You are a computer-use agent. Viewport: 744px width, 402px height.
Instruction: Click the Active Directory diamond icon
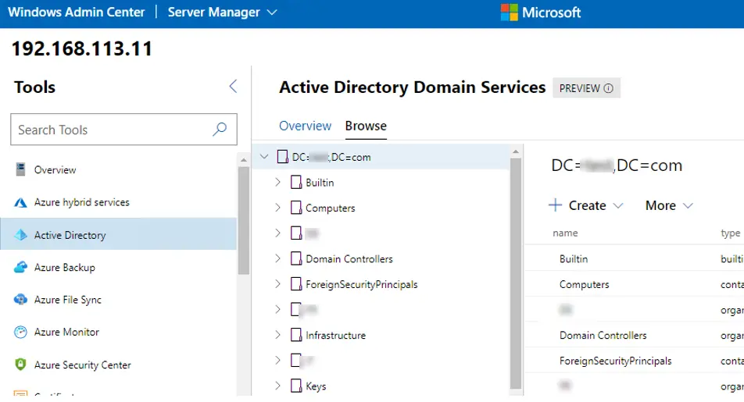click(x=20, y=235)
